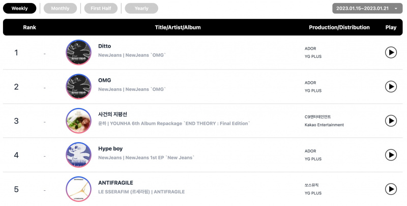This screenshot has height=206, width=407.
Task: Open the END THEORY album cover
Action: pyautogui.click(x=79, y=121)
